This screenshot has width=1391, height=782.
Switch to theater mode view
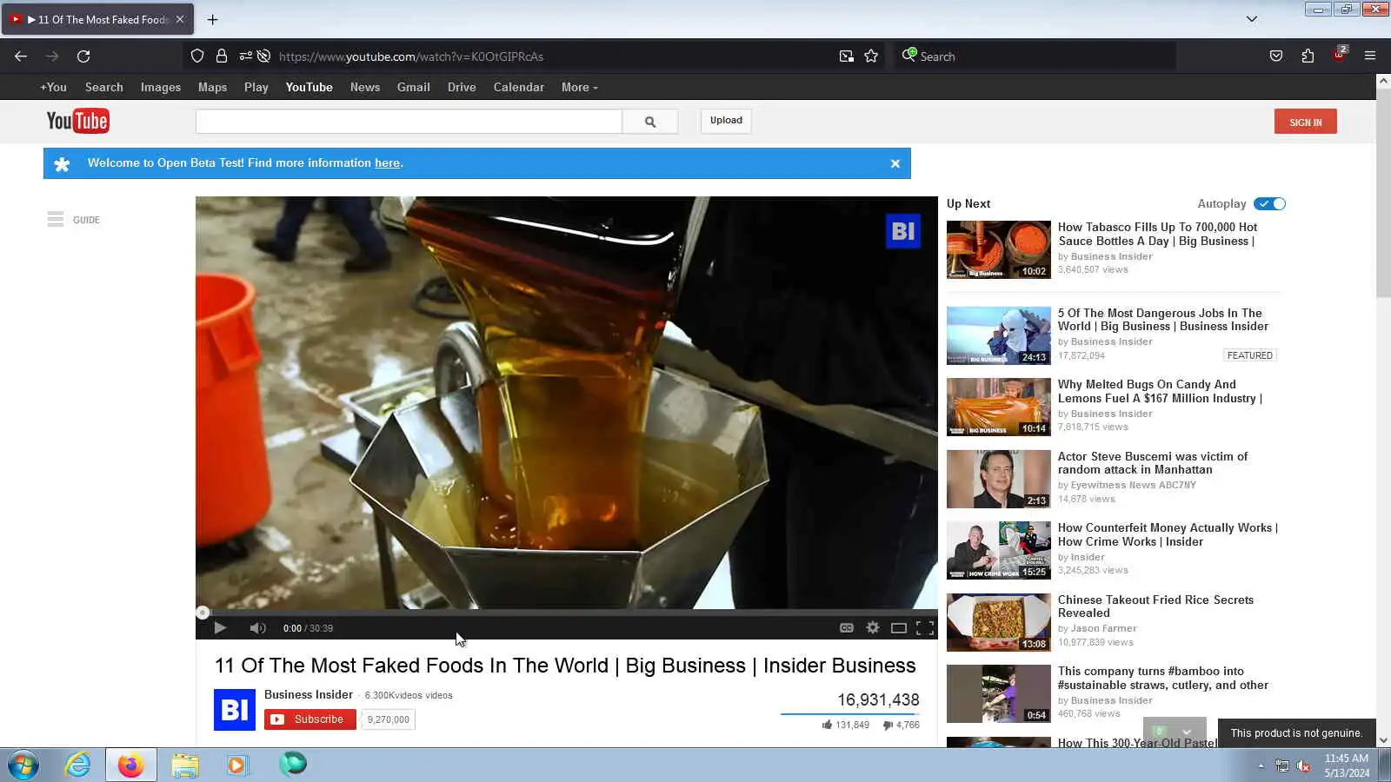click(899, 628)
